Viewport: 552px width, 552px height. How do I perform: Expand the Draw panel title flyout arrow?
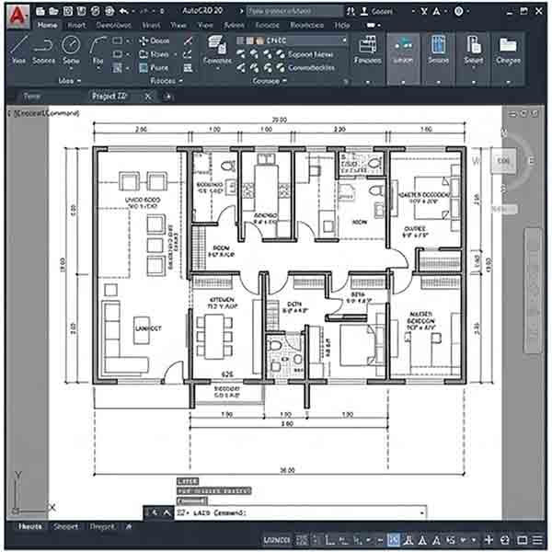[x=79, y=81]
